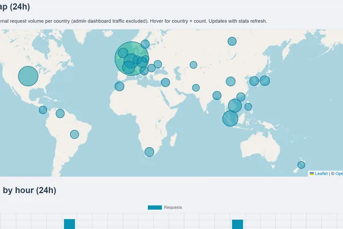Click the first blue bar in hourly chart
This screenshot has height=229, width=343.
pyautogui.click(x=69, y=224)
